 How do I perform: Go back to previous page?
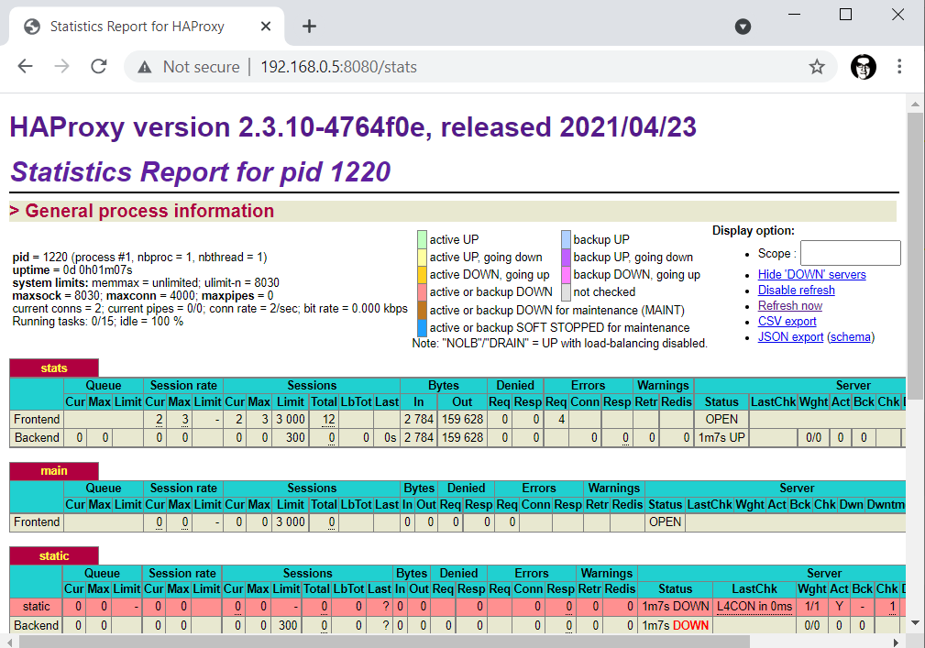point(25,67)
